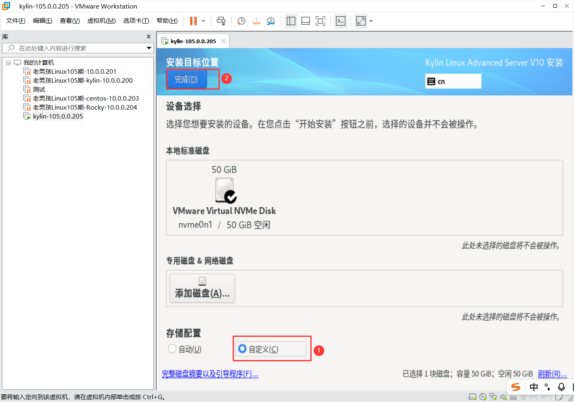Click the CD/DVD drive status icon
574x402 pixels.
[x=483, y=397]
